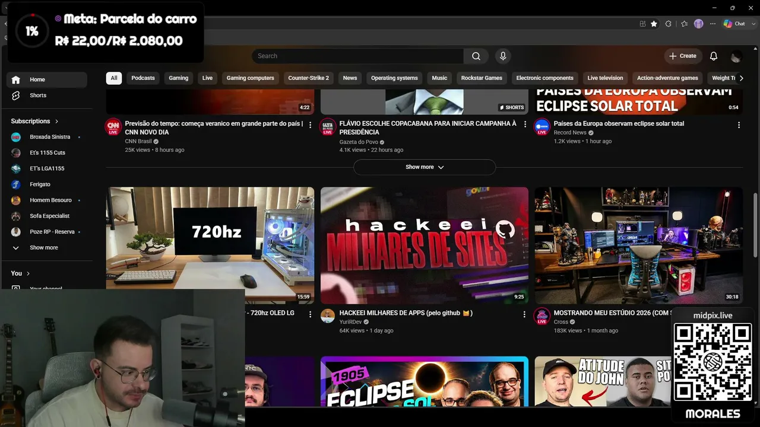Open the You section chevron
The image size is (760, 427).
click(28, 273)
